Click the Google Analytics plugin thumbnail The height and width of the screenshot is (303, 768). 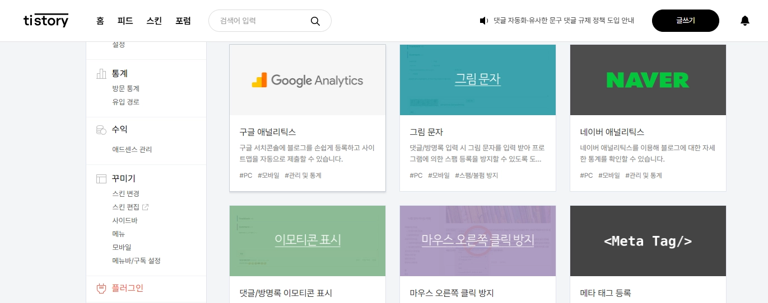tap(308, 80)
